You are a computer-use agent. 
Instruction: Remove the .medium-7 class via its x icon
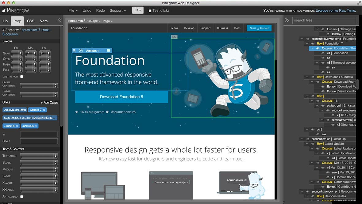click(44, 110)
